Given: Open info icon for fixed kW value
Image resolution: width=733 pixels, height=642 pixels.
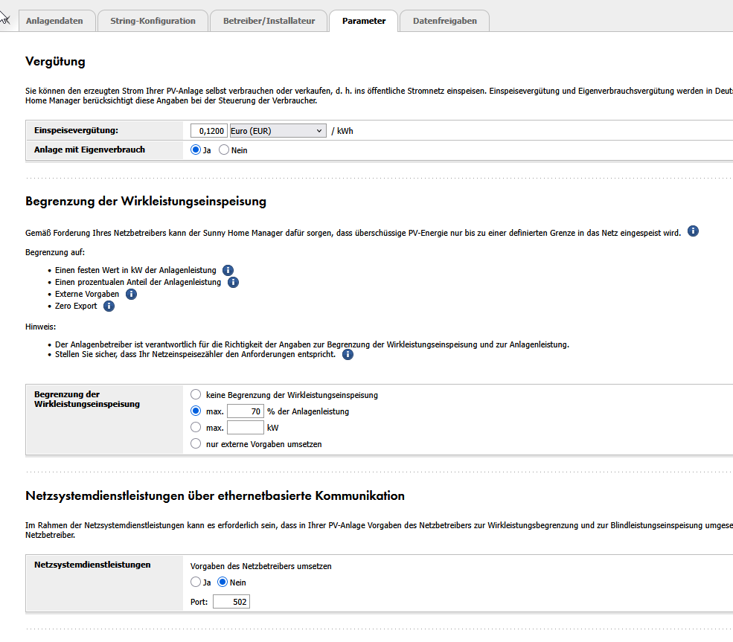Looking at the screenshot, I should tap(228, 271).
